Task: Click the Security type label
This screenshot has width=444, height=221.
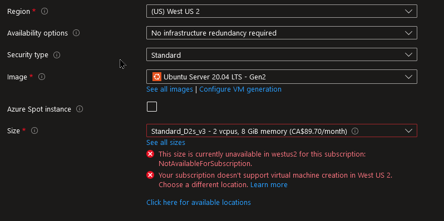Action: (x=27, y=55)
